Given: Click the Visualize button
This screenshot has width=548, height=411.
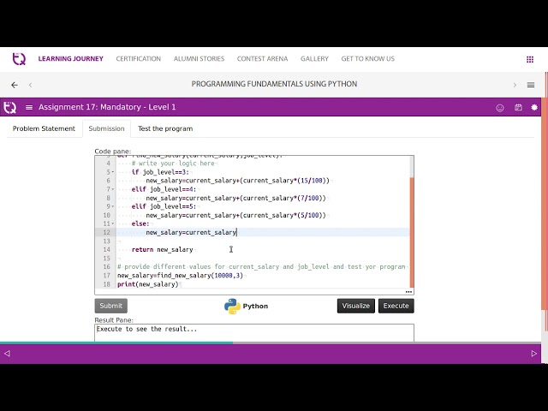Looking at the screenshot, I should 356,306.
